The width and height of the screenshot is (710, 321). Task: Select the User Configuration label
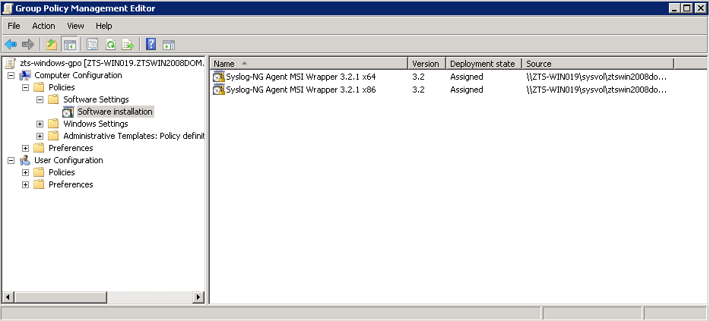click(x=68, y=161)
